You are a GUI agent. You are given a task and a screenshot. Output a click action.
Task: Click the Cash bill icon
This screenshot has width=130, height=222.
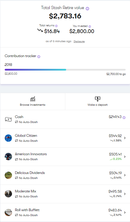8,119
